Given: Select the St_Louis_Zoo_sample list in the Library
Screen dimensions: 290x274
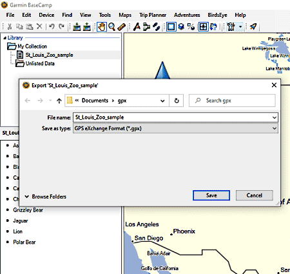Looking at the screenshot, I should (49, 55).
